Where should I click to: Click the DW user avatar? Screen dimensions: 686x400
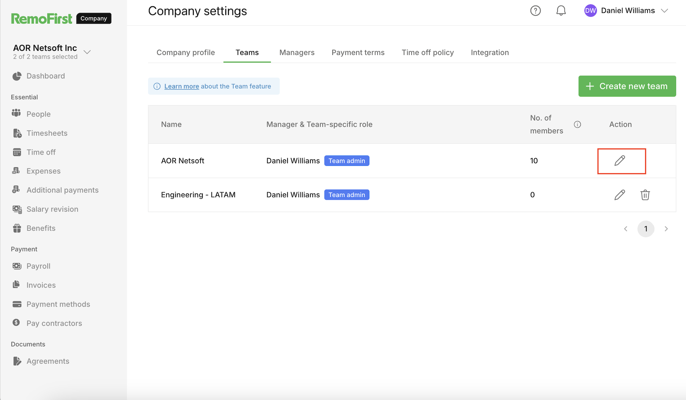point(590,11)
